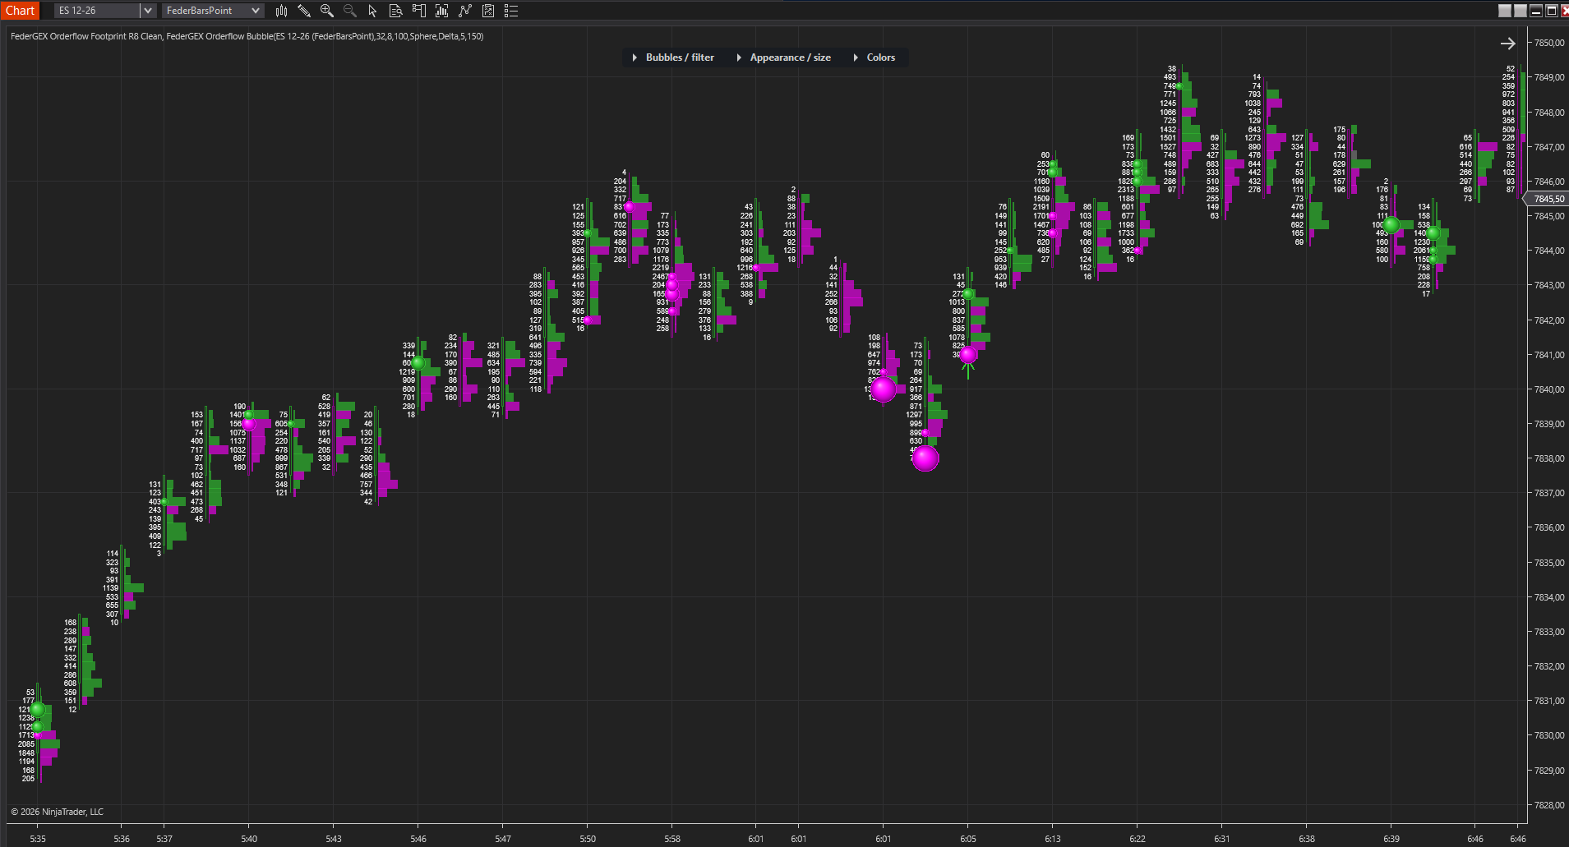Click the first gray window link button

1505,11
